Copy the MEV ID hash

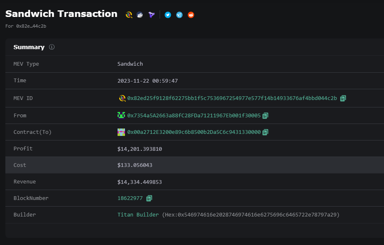(343, 98)
